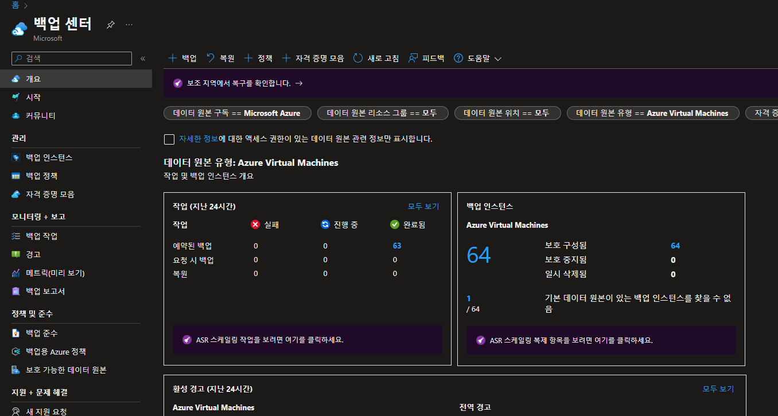Open the 데이터 원본 리소스 그룹 filter
Image resolution: width=778 pixels, height=416 pixels.
point(382,113)
